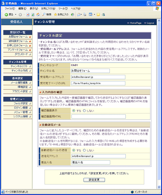Open アンケートフォーム in the sidebar

pyautogui.click(x=18, y=50)
